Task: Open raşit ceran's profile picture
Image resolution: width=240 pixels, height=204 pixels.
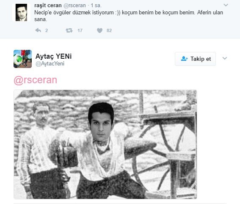Action: (21, 12)
